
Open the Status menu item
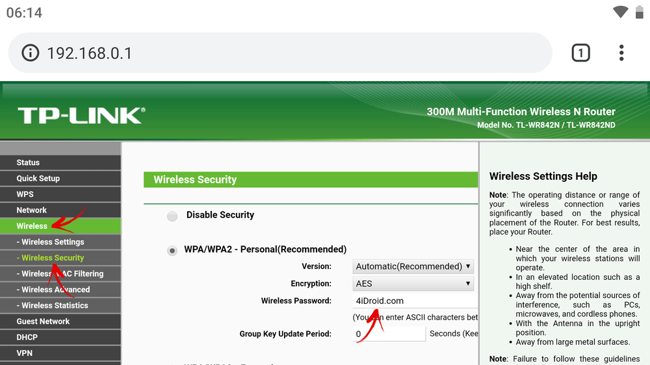click(28, 162)
